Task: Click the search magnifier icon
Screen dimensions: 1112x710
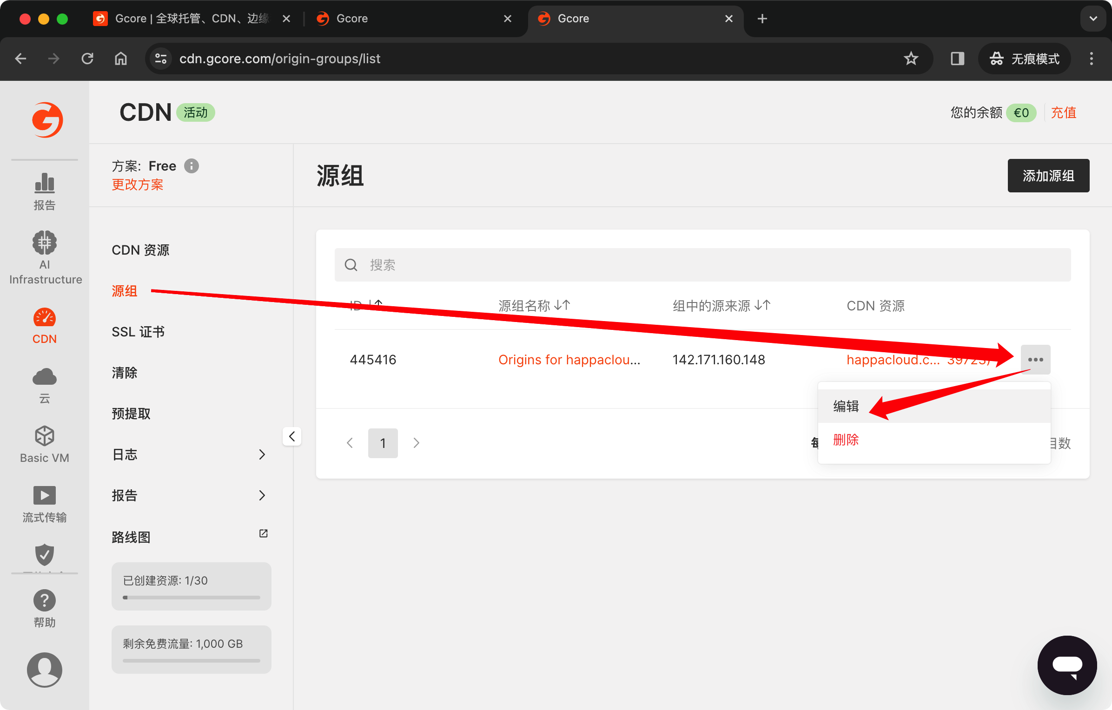Action: (x=351, y=265)
